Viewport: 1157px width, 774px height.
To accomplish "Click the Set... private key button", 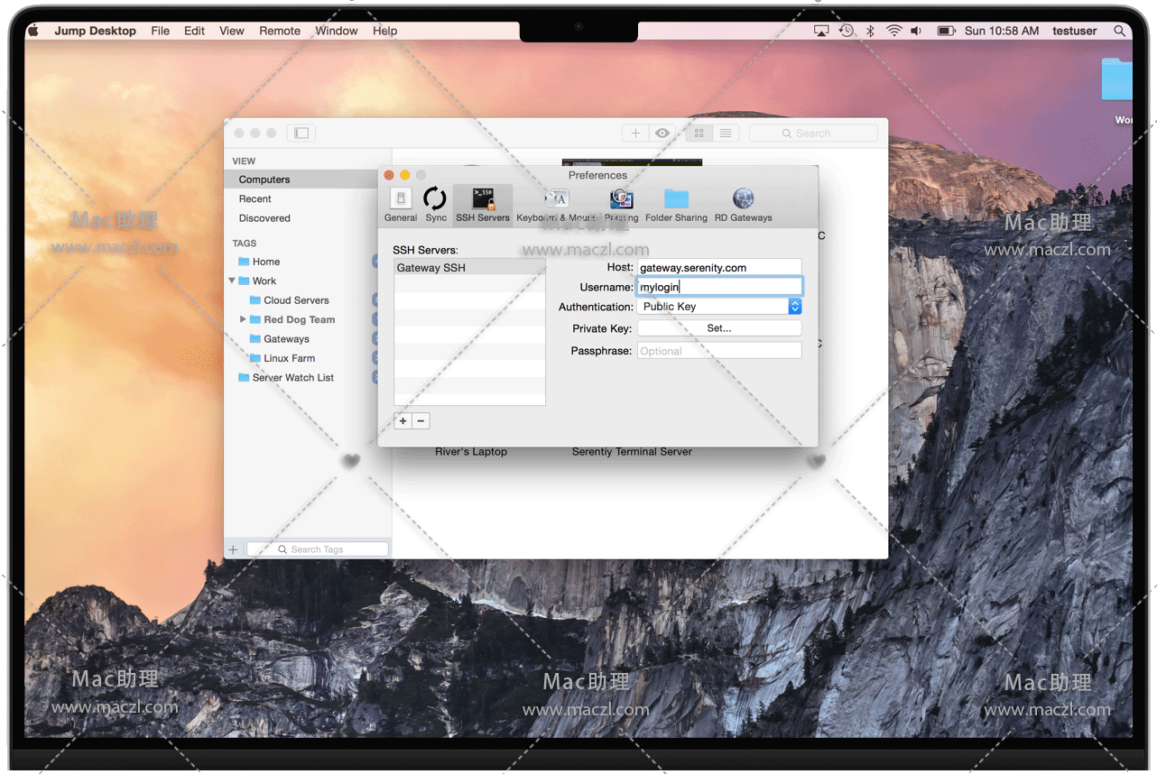I will [x=719, y=328].
